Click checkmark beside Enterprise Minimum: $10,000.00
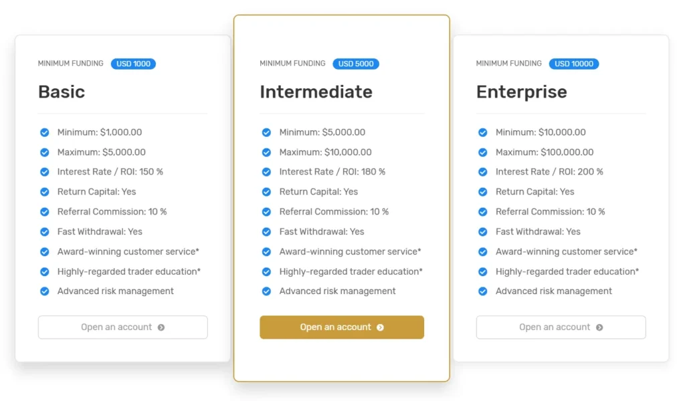This screenshot has height=401, width=685. point(482,132)
